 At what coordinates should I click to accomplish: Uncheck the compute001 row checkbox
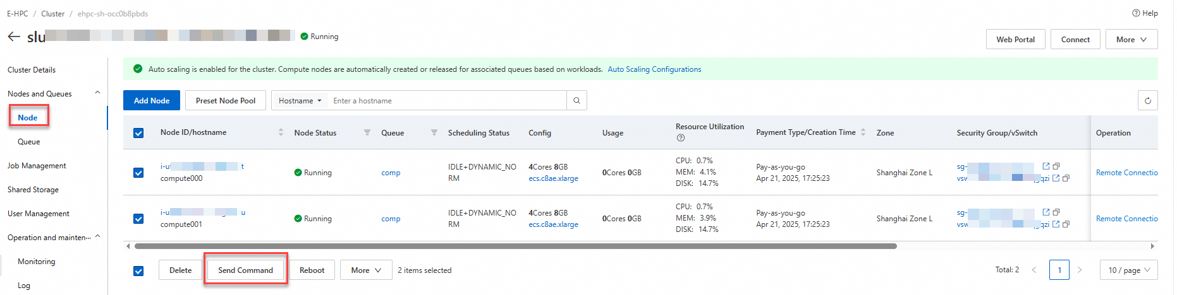click(138, 219)
